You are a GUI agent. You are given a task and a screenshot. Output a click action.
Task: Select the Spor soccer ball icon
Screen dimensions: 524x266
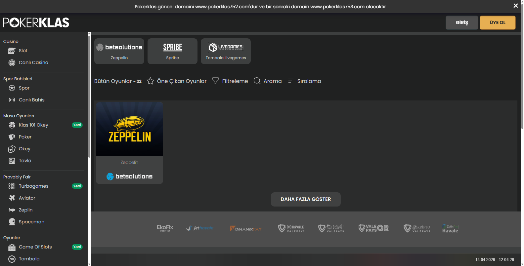12,88
